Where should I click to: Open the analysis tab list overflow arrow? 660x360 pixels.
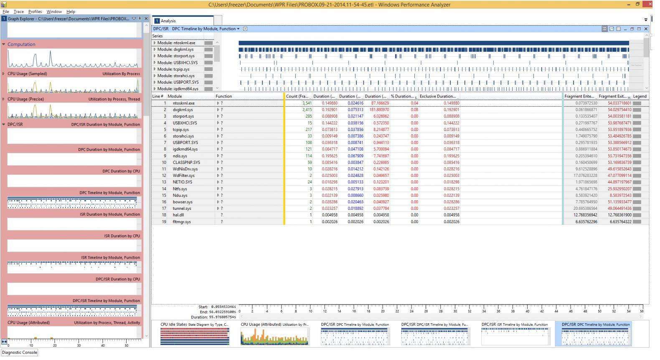(x=646, y=20)
